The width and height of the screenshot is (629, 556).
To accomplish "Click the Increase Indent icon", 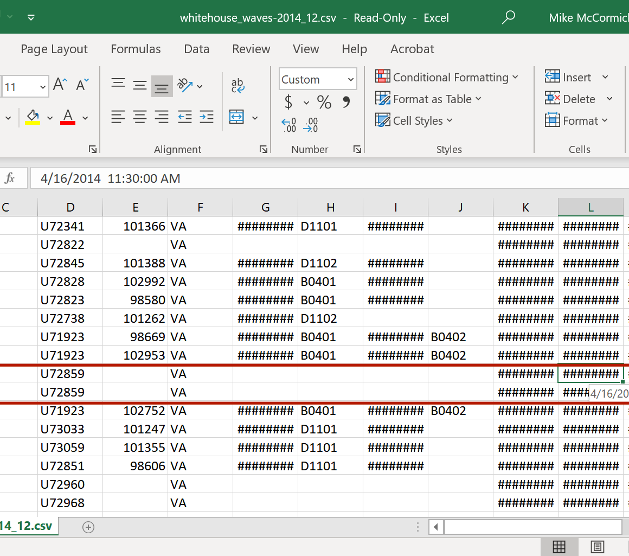I will (206, 117).
